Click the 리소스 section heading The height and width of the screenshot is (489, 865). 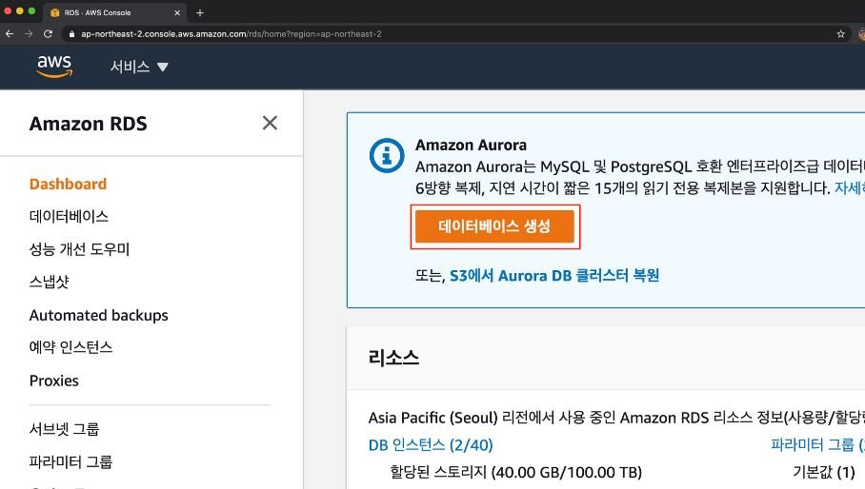point(393,358)
